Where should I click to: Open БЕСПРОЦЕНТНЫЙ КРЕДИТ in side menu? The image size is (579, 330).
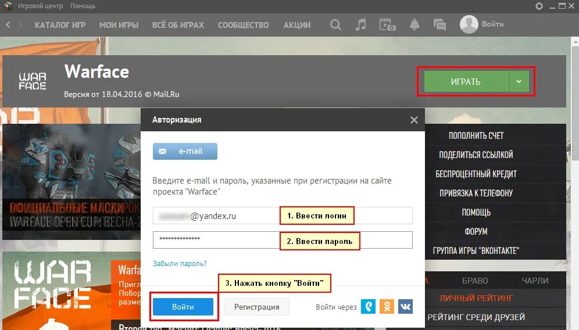coord(476,174)
